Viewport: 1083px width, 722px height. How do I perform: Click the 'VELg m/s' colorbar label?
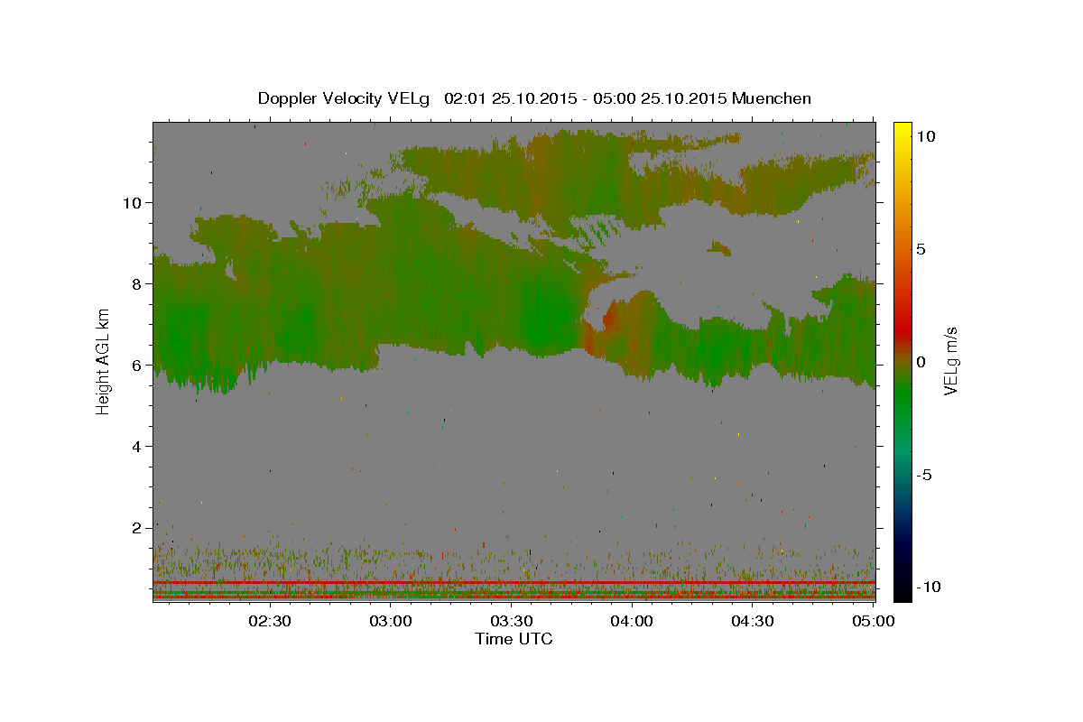(950, 362)
